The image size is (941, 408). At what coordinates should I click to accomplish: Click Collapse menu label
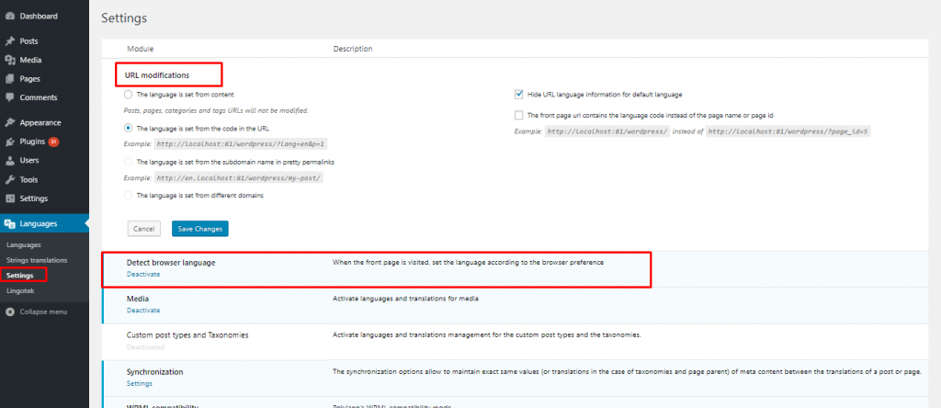click(x=43, y=312)
